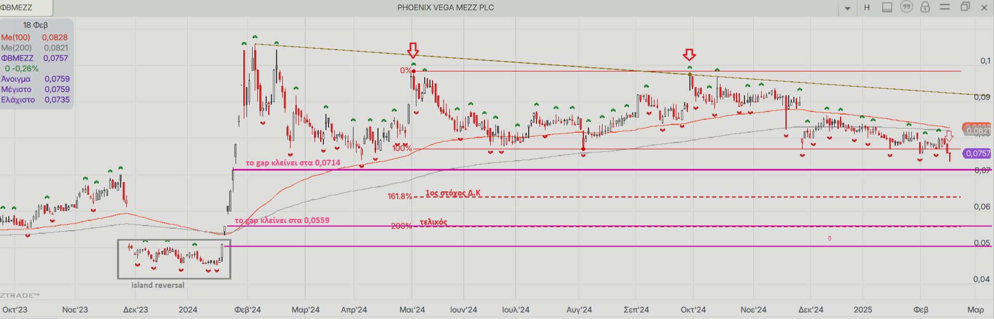Screen dimensions: 994x319
Task: Select the 'island reversal' label
Action: (x=158, y=285)
